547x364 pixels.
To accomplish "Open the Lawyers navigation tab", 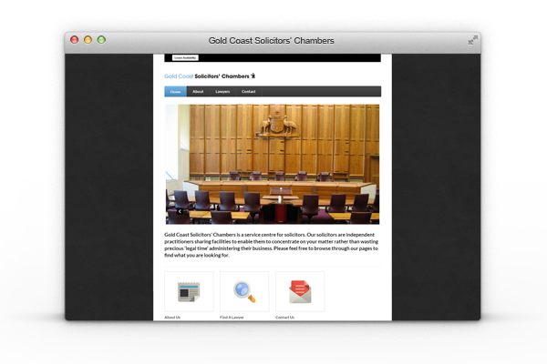I will 222,92.
